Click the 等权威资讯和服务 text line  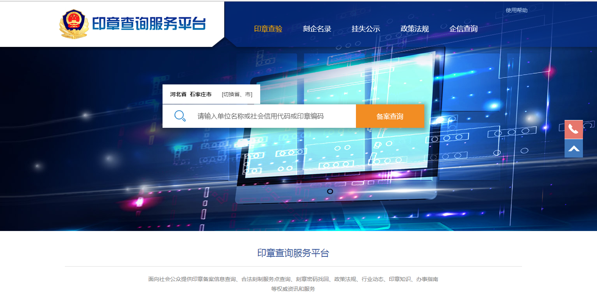point(293,289)
